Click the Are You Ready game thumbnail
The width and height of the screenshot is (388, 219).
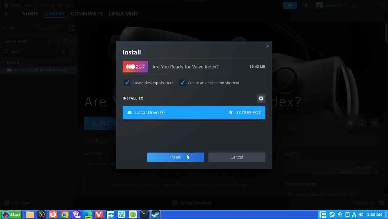[x=135, y=67]
